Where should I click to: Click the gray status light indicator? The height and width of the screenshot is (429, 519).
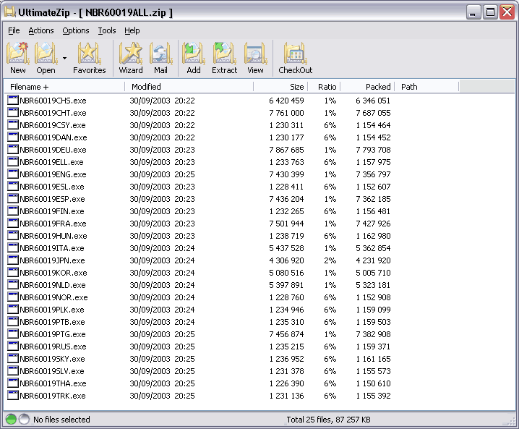click(x=24, y=420)
